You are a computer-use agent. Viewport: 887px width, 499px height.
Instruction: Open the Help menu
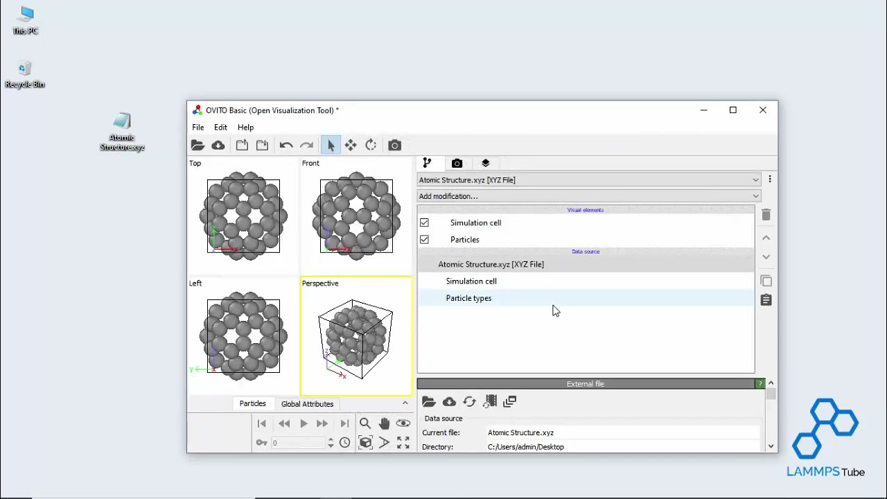pyautogui.click(x=245, y=128)
